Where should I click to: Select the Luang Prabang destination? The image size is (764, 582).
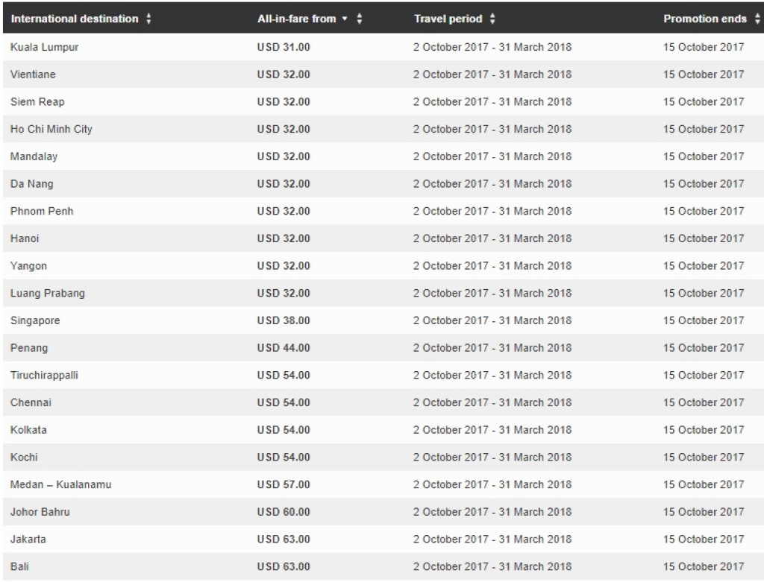tap(47, 293)
